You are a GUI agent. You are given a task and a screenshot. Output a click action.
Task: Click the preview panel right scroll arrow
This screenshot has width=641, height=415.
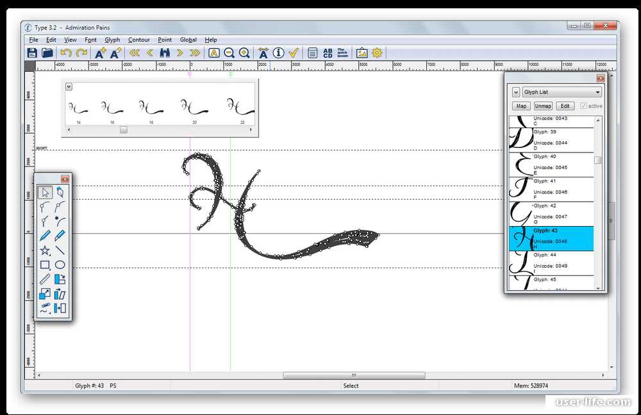pyautogui.click(x=251, y=130)
